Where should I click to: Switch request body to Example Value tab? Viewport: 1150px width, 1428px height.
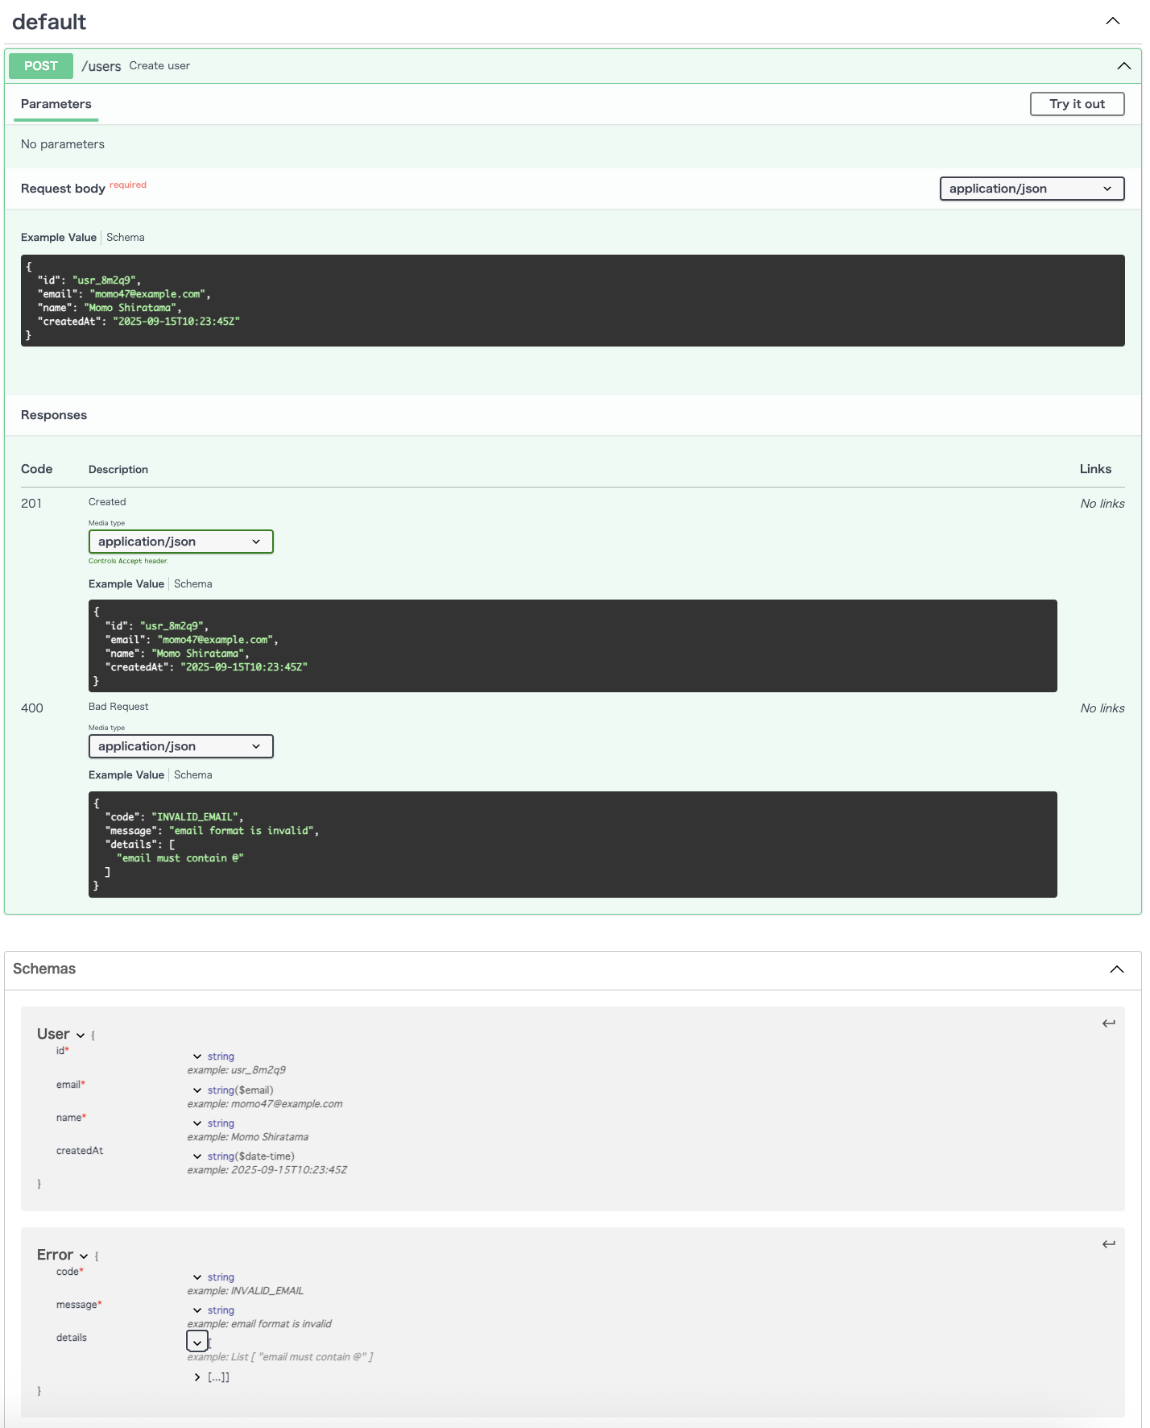tap(59, 237)
